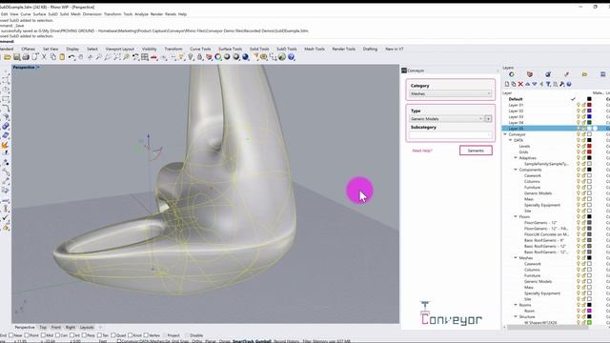Select the Default layer row
This screenshot has width=610, height=343.
555,99
